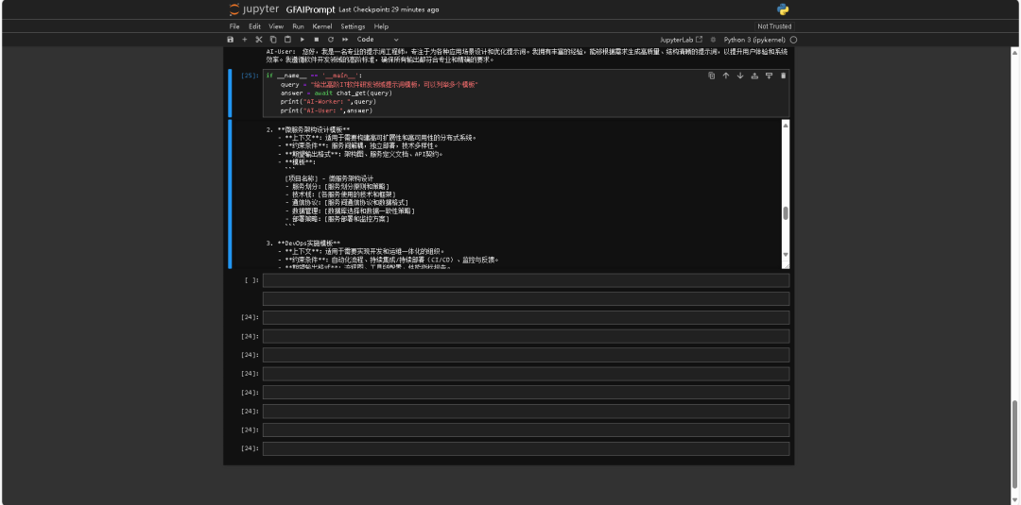Save the notebook with the disk icon
The height and width of the screenshot is (505, 1021).
230,40
